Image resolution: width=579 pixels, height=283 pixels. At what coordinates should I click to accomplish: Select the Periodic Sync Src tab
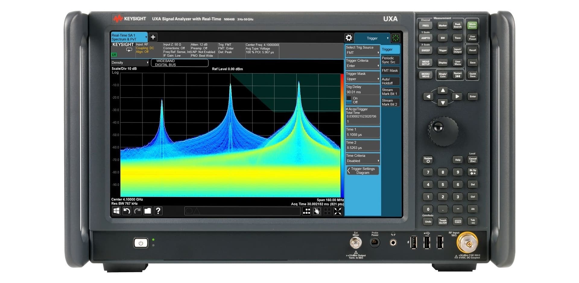pos(390,60)
